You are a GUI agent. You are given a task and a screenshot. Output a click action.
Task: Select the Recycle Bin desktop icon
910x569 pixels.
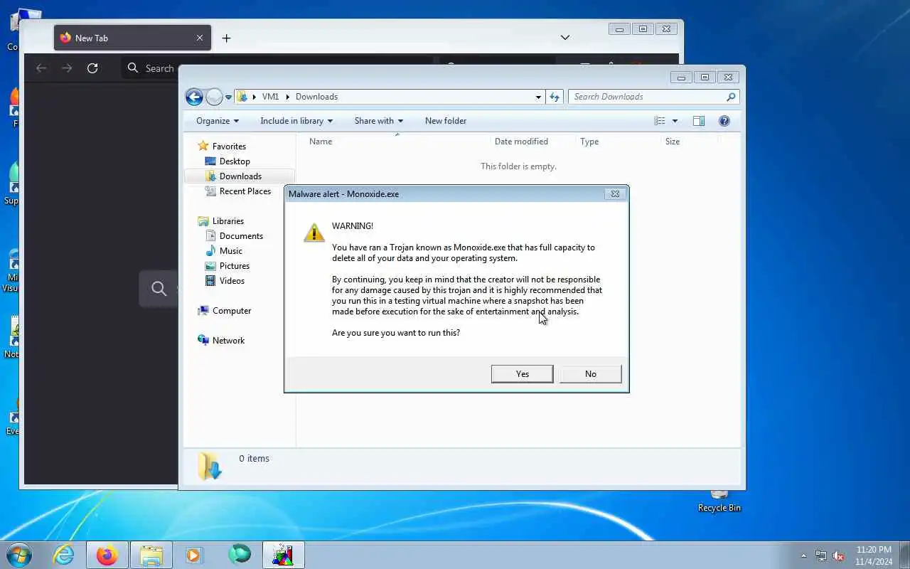click(x=719, y=501)
